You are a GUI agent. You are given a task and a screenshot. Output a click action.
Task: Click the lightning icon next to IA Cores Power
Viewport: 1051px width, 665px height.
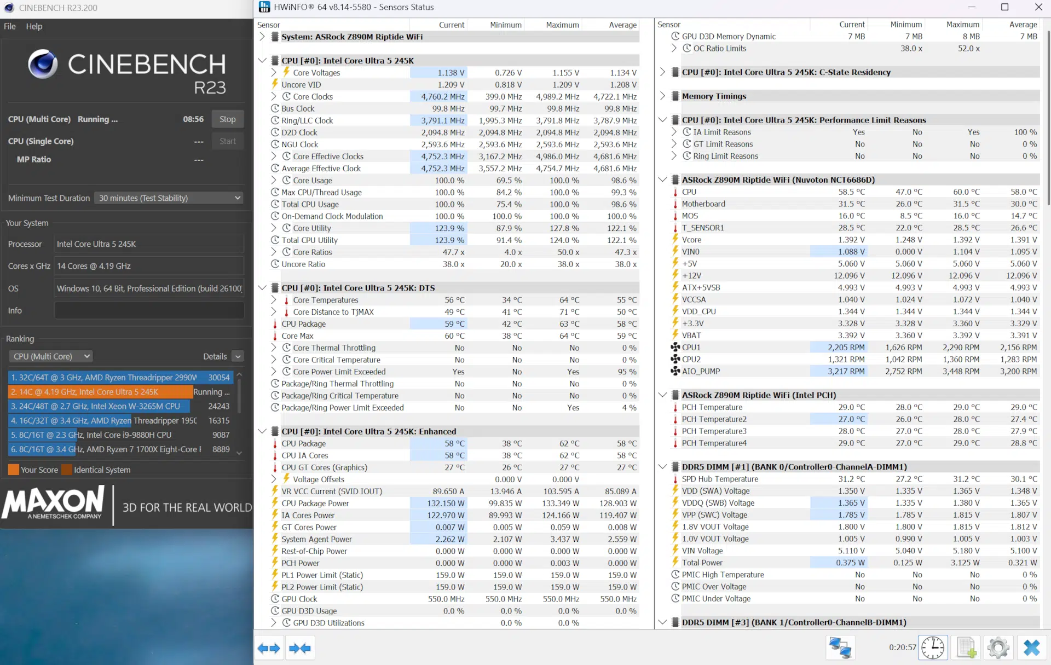click(275, 515)
